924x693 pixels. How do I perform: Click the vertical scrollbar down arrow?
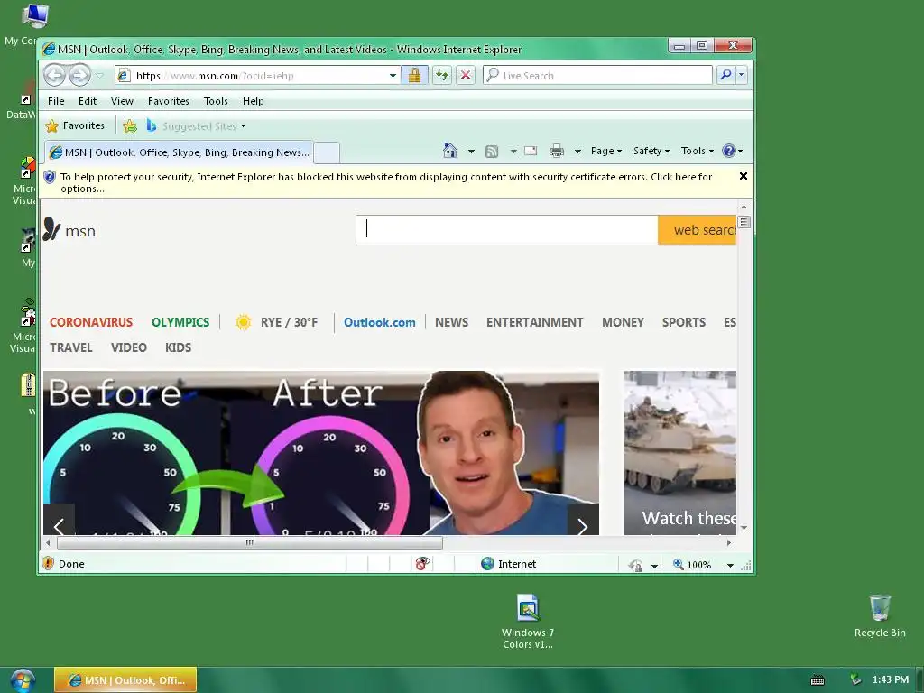tap(744, 528)
